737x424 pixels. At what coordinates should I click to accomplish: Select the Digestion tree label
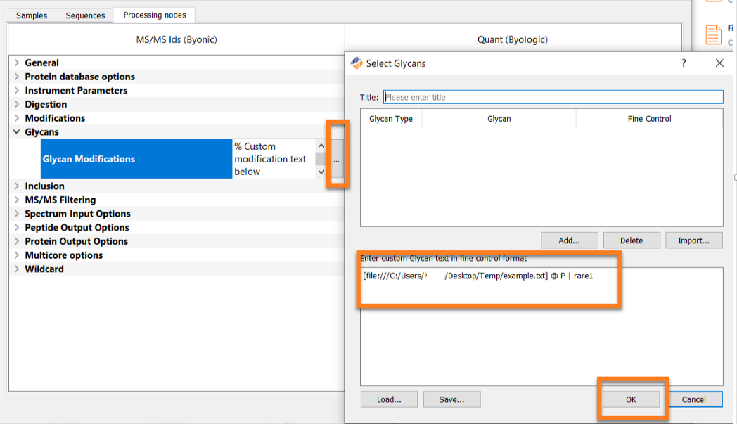pyautogui.click(x=46, y=104)
